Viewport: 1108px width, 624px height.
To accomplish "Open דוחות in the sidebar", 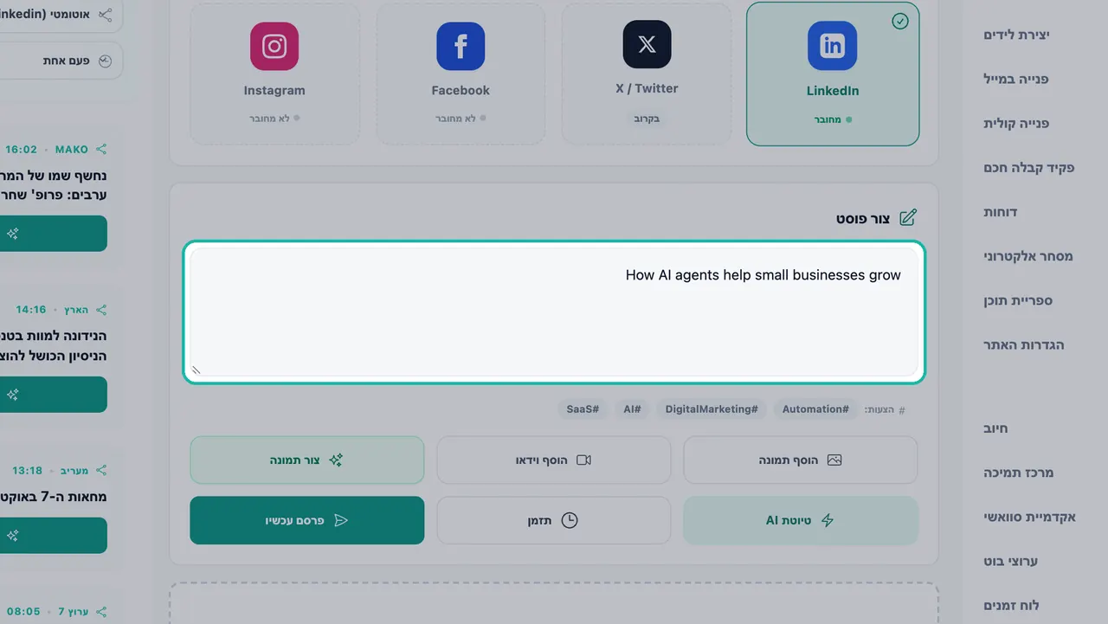I will click(1001, 211).
